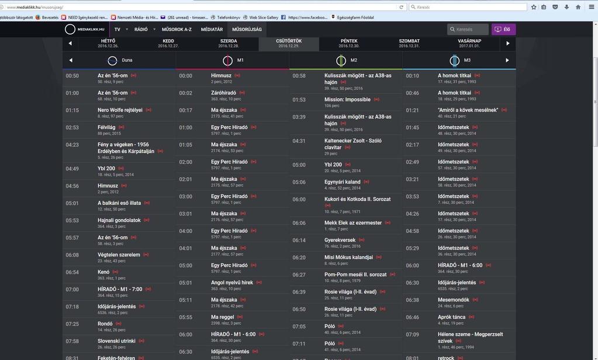Open Misi Mókus kalandjai program
The width and height of the screenshot is (598, 360).
[348, 257]
